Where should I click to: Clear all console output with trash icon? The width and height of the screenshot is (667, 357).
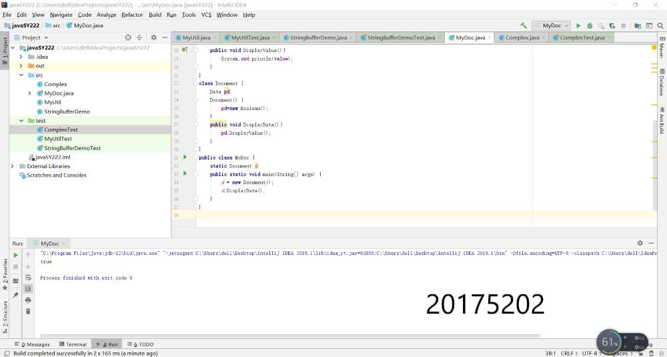pyautogui.click(x=28, y=312)
